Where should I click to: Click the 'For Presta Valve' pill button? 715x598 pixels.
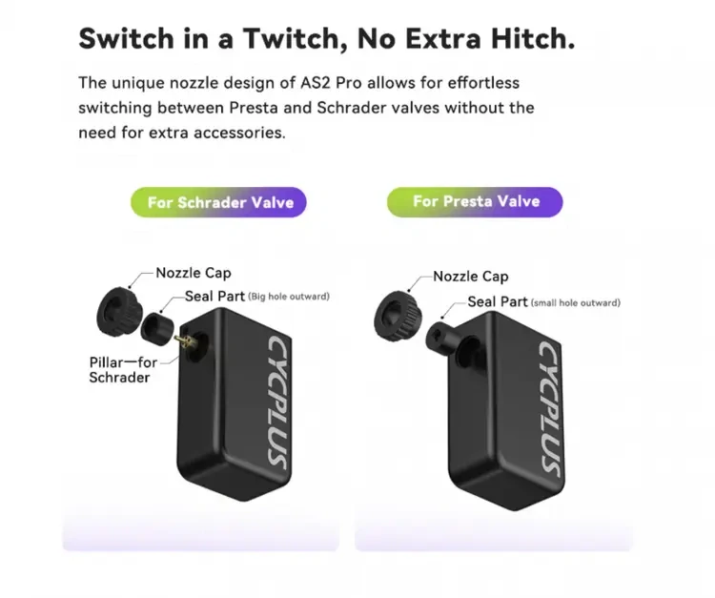(x=474, y=201)
